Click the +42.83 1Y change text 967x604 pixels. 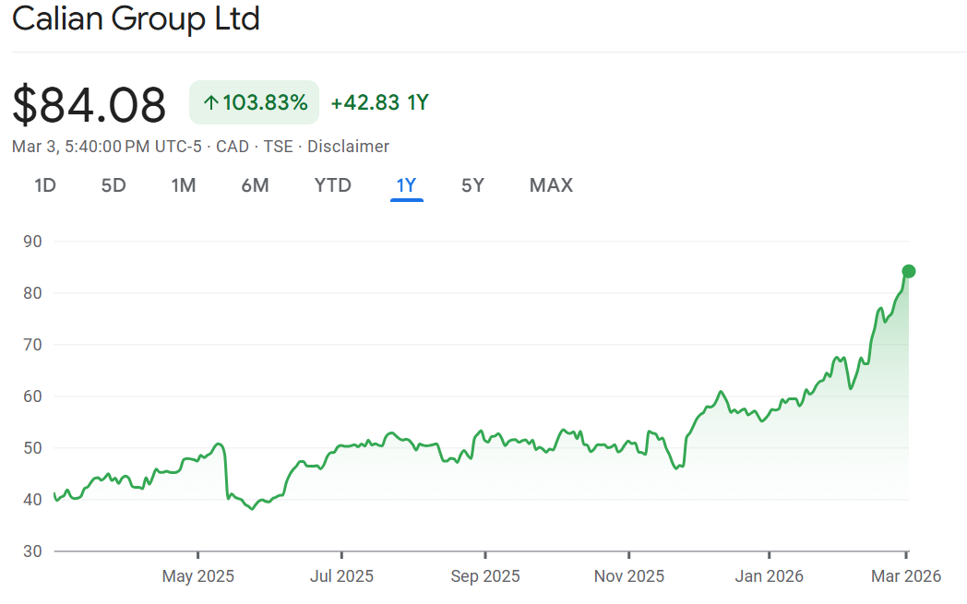(x=379, y=102)
